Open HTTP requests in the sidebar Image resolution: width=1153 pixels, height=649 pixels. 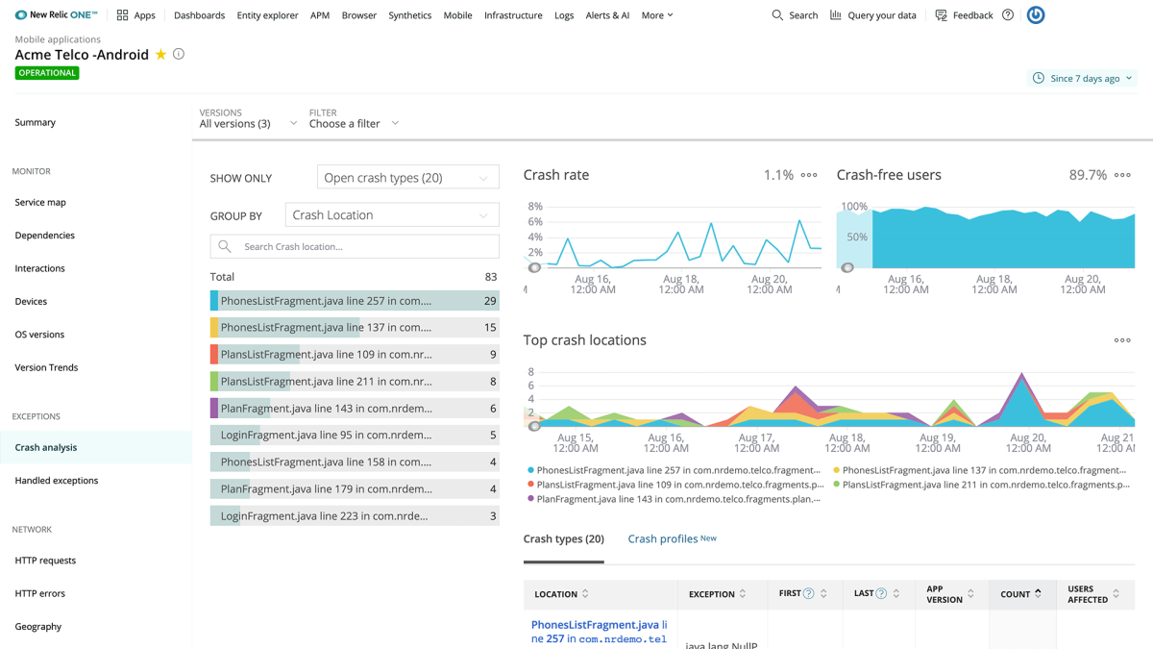tap(45, 561)
